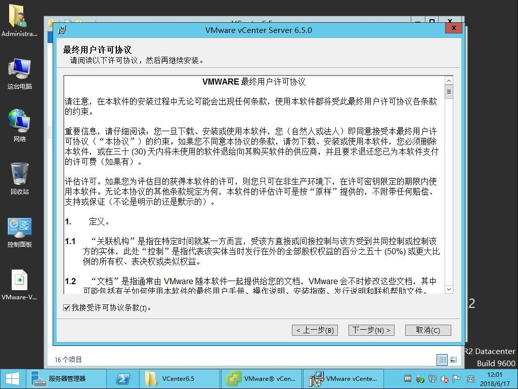Click 取消(C) to cancel installation

[427, 329]
